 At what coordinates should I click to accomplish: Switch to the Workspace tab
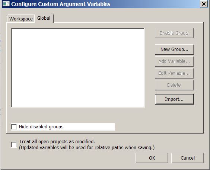pyautogui.click(x=21, y=19)
